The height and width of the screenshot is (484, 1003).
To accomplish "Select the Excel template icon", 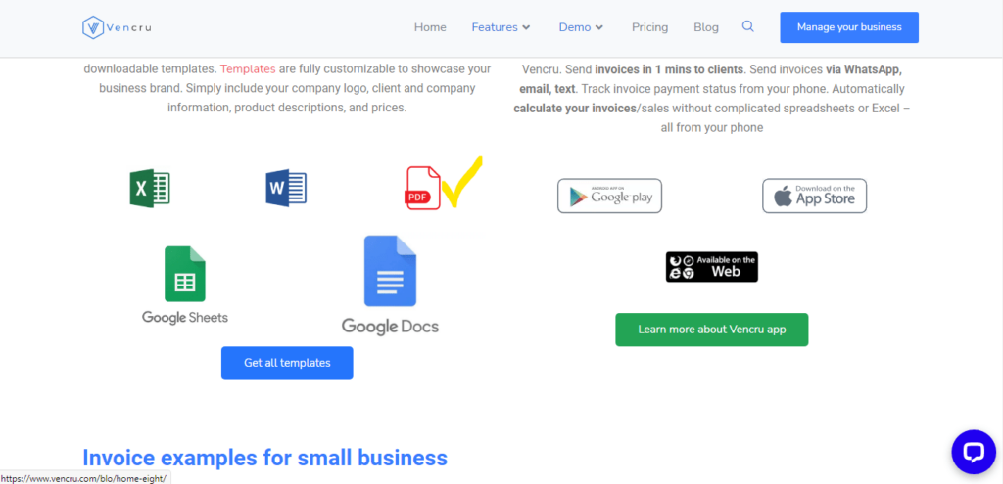I will 150,189.
